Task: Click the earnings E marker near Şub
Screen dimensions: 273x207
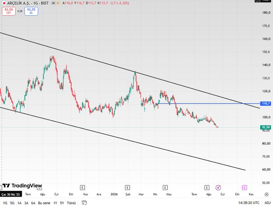Action: pos(127,188)
